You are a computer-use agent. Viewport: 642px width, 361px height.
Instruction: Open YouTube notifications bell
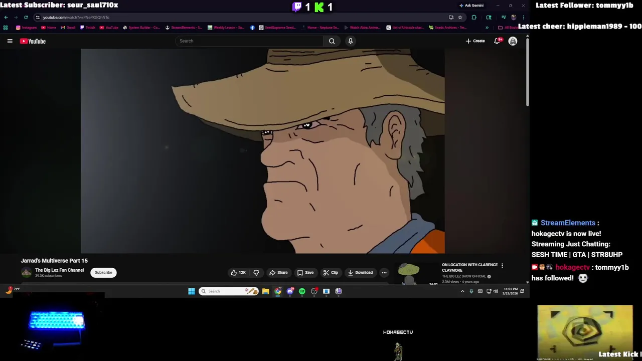pos(497,41)
